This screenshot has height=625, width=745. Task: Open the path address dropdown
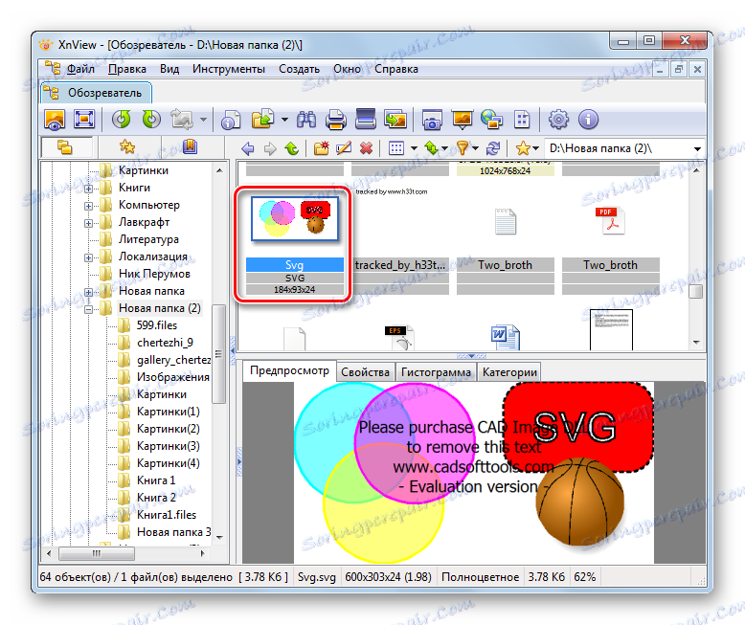point(697,148)
